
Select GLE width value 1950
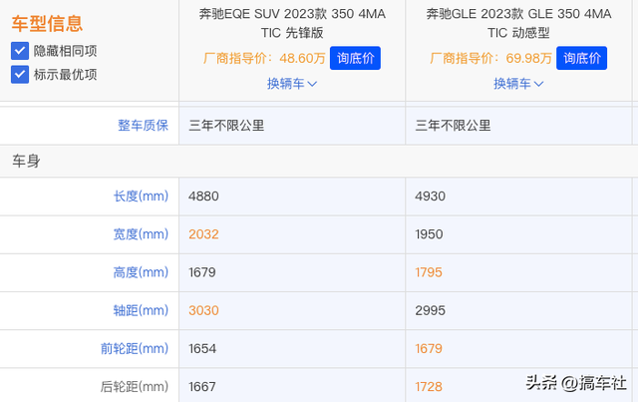(x=429, y=234)
